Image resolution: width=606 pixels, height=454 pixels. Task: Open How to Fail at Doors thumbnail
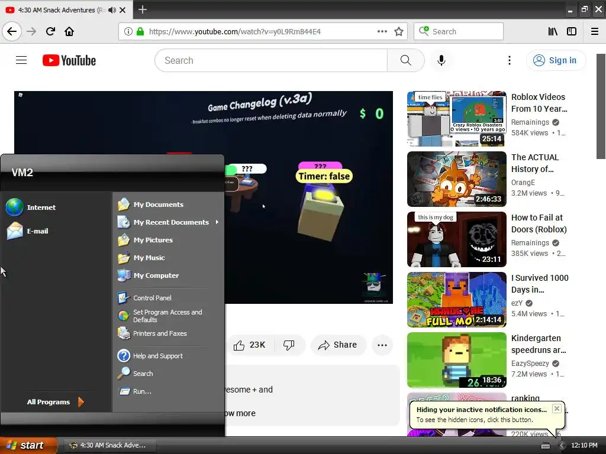point(457,239)
